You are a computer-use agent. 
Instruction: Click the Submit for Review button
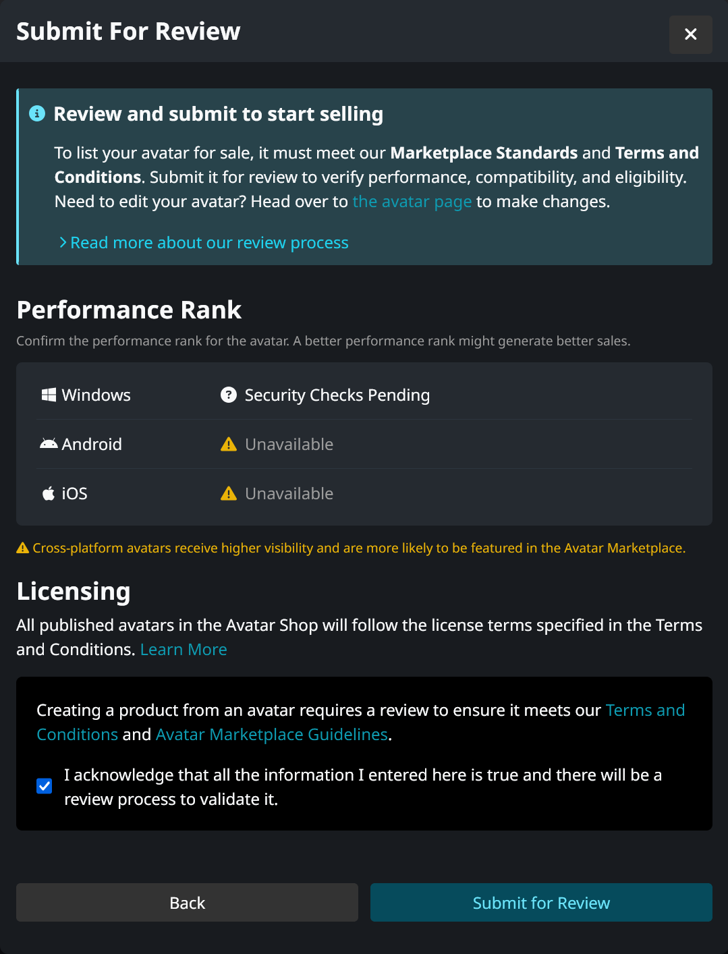(x=541, y=903)
